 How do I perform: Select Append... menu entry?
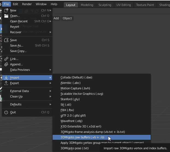tap(27, 64)
